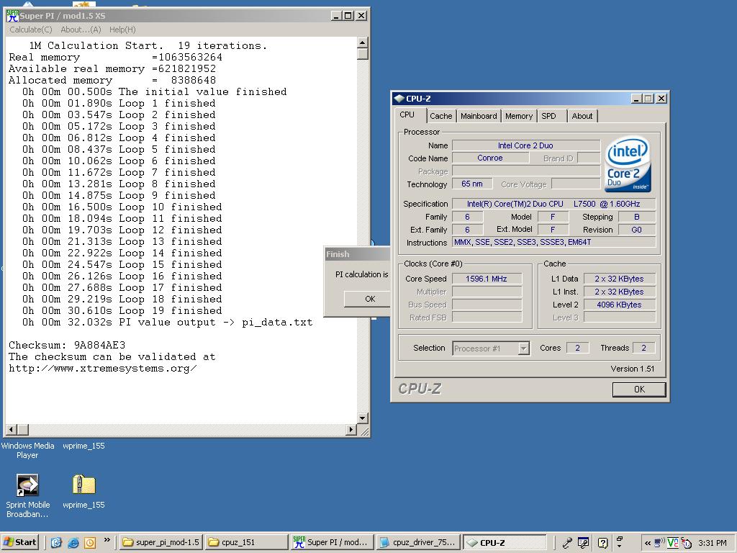Image resolution: width=737 pixels, height=553 pixels.
Task: Click the Cores value field
Action: [x=578, y=348]
